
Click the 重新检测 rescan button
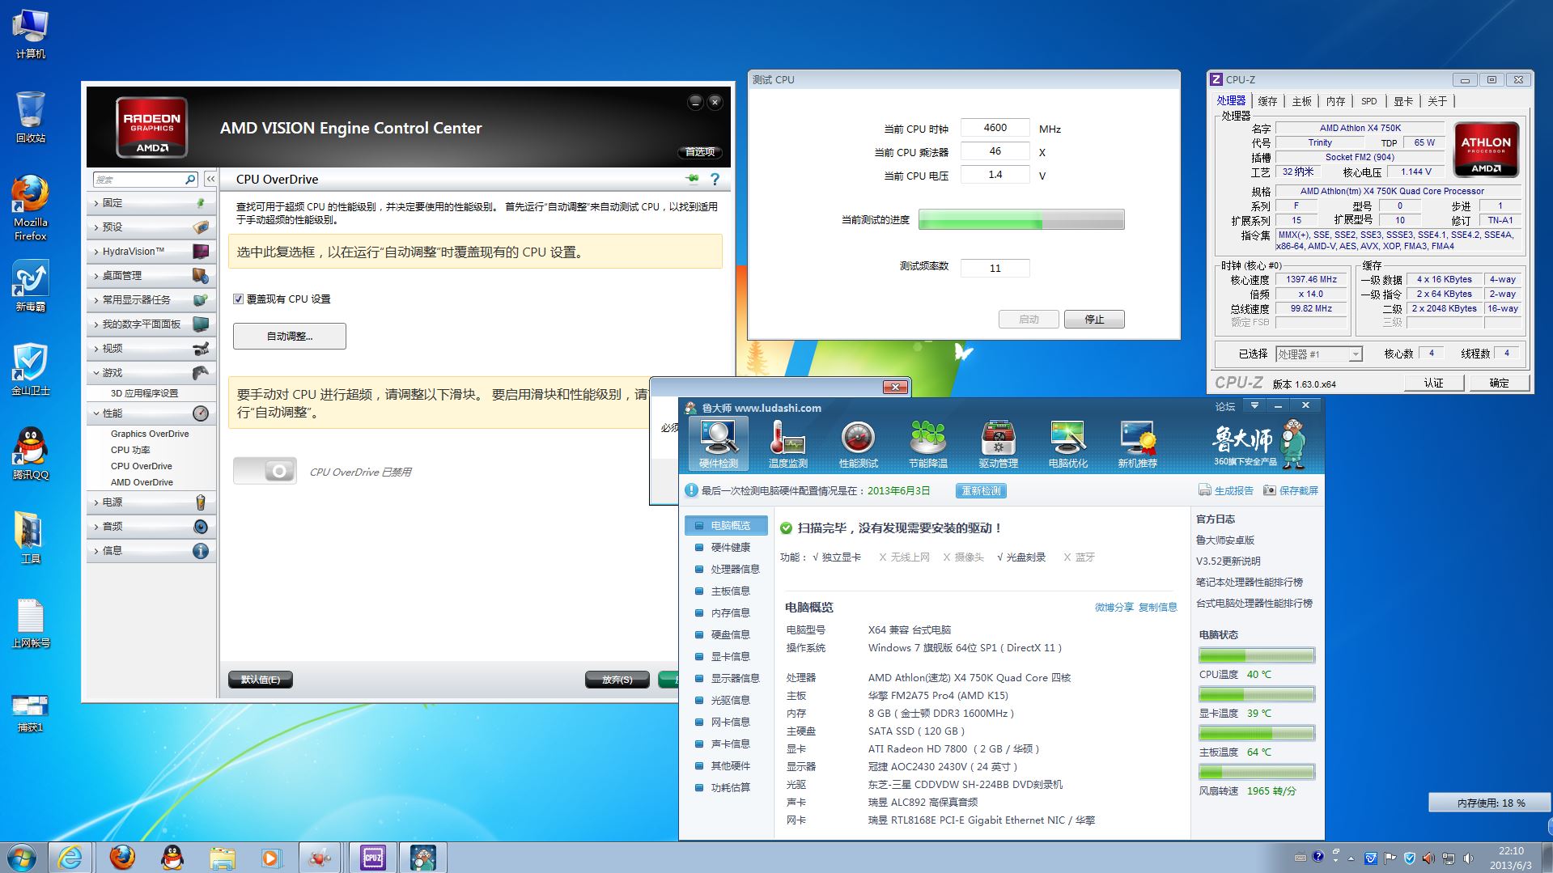[x=981, y=491]
